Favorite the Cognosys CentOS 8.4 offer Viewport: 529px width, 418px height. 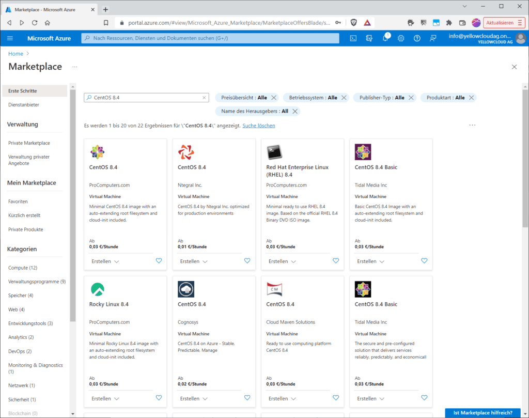click(247, 398)
